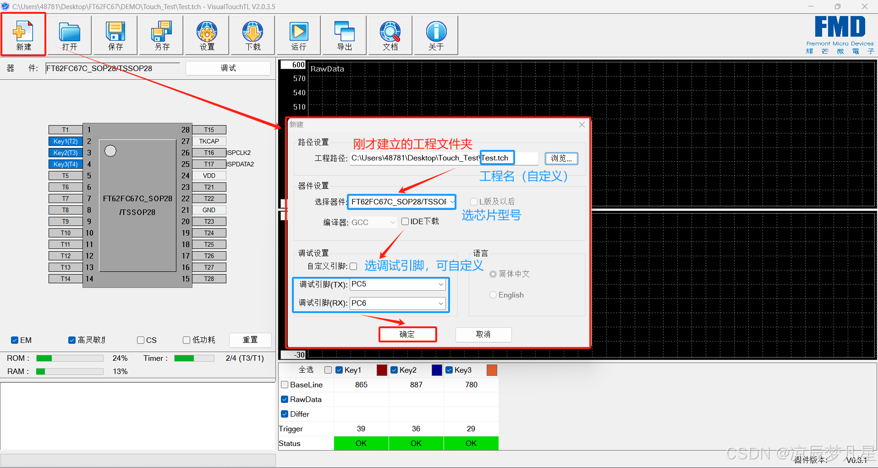Open 文档 (Documentation) icon
The image size is (878, 468).
[x=390, y=35]
